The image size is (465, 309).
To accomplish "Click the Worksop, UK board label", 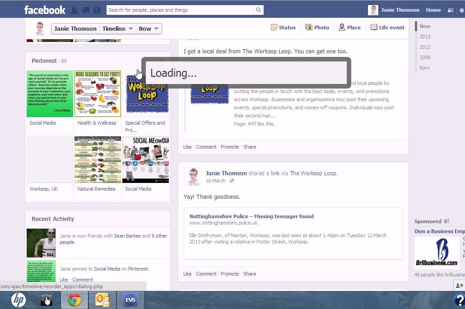I will [44, 189].
